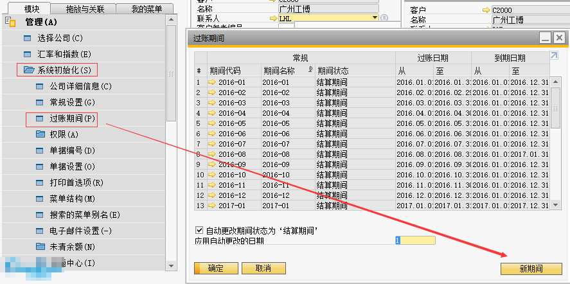Open the 管理(A) module header
The image size is (570, 284).
pyautogui.click(x=41, y=22)
